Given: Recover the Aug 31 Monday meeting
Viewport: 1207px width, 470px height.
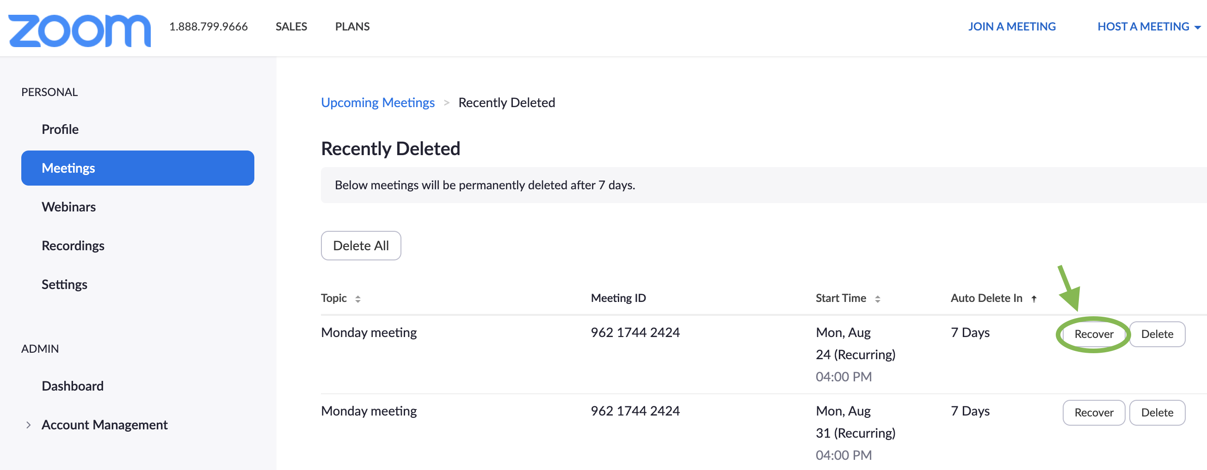Looking at the screenshot, I should 1094,412.
